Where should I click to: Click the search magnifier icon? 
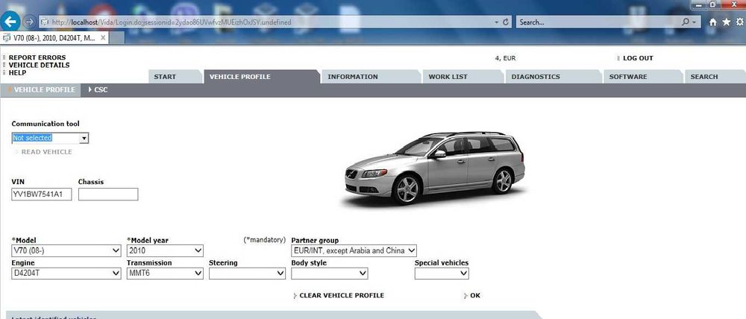pos(686,22)
